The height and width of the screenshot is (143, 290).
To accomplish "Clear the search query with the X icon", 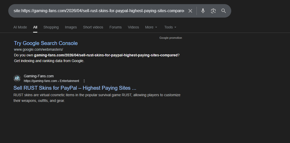I will pyautogui.click(x=190, y=11).
